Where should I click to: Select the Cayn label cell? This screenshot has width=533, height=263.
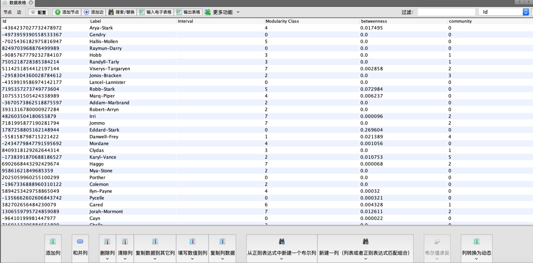click(x=95, y=218)
